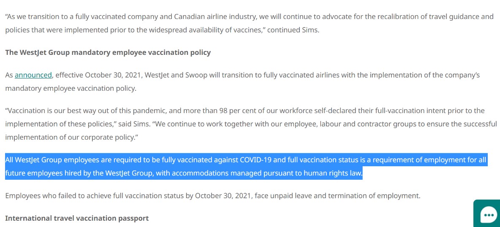Follow the "announced" hyperlink
The height and width of the screenshot is (227, 500).
[x=33, y=75]
